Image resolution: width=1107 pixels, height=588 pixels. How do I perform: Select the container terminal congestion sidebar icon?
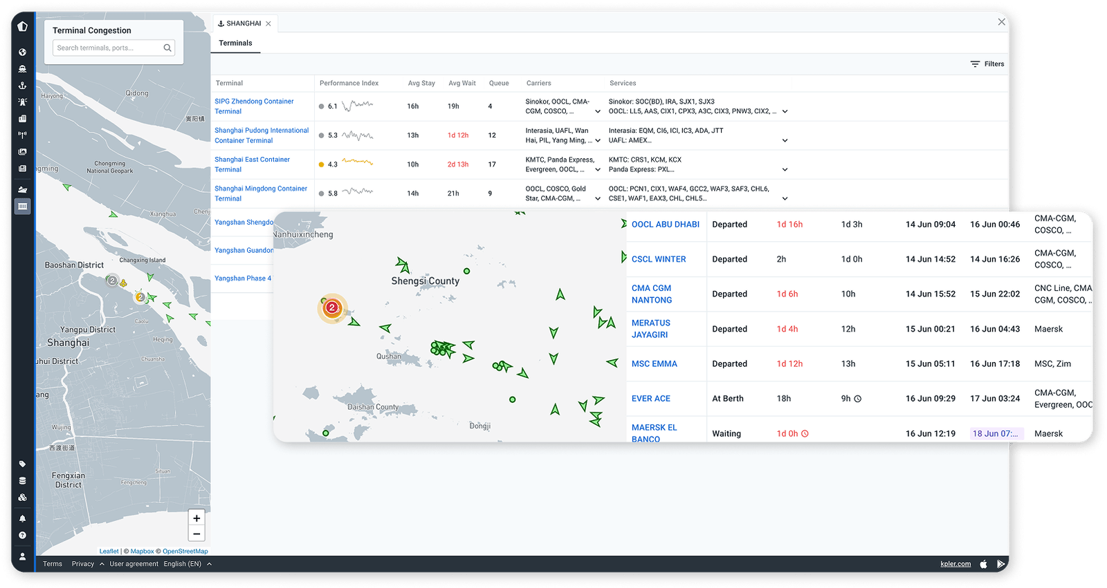22,206
